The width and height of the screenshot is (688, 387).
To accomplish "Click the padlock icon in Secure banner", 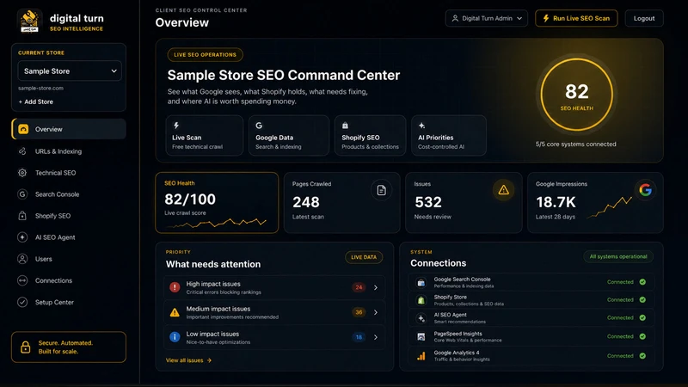I will 26,347.
